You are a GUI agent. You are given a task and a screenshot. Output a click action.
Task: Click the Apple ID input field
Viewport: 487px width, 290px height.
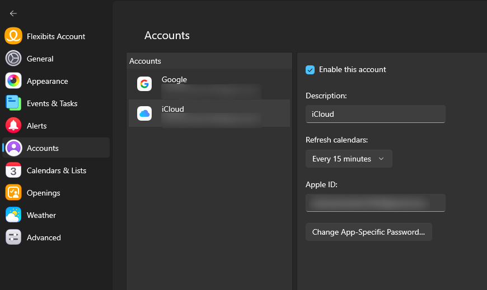coord(375,203)
